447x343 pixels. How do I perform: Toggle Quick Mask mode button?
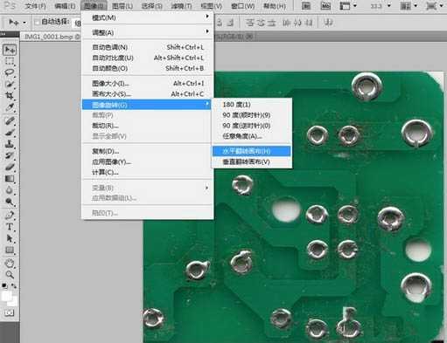[9, 313]
